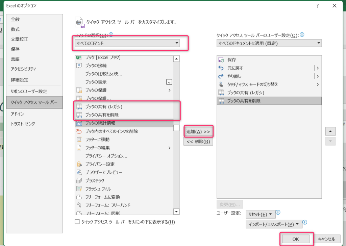Image resolution: width=346 pixels, height=246 pixels.
Task: Enable showing Quick Access Toolbar below ribbon
Action: click(77, 222)
